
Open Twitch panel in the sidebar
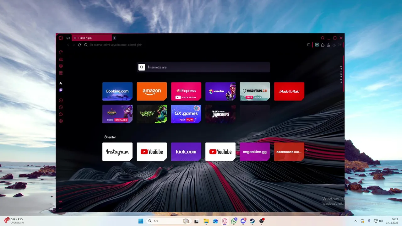tap(61, 90)
